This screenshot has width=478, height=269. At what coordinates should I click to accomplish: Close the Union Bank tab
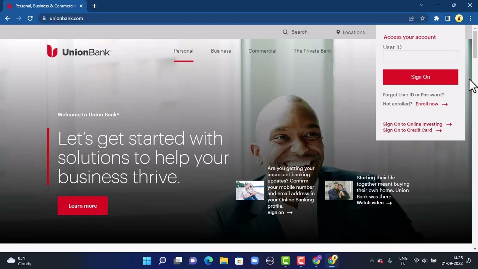pos(81,6)
